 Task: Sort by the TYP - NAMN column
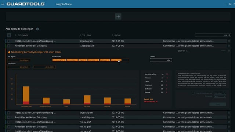[x=21, y=35]
